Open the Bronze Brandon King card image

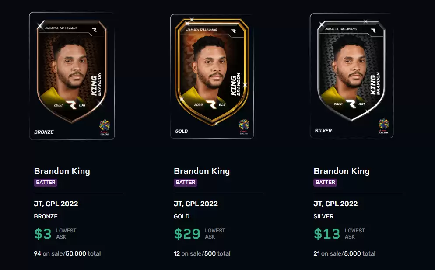click(72, 76)
